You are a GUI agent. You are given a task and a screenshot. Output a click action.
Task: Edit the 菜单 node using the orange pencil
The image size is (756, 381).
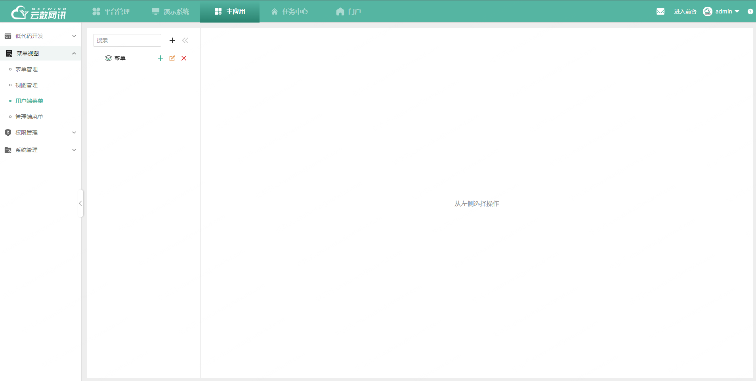(x=172, y=58)
